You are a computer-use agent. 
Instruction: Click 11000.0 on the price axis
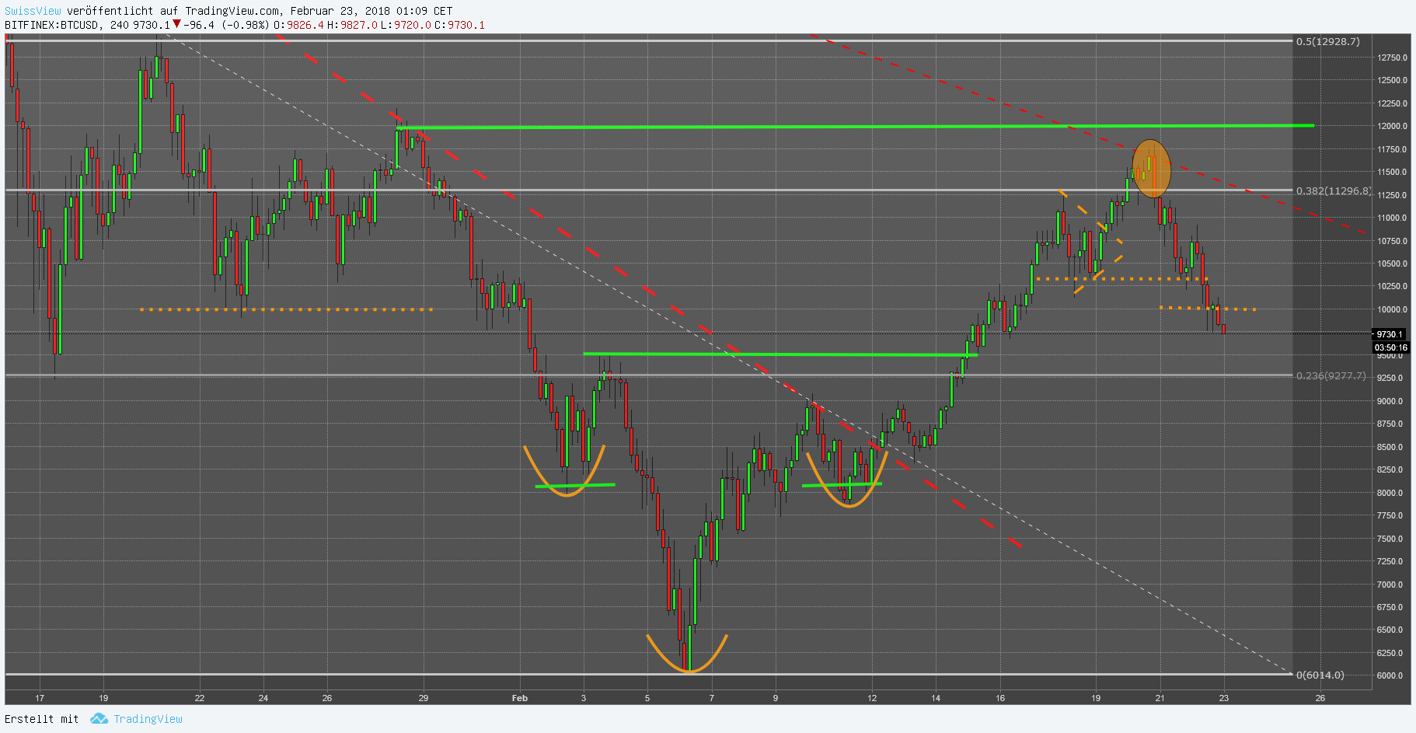(1392, 218)
